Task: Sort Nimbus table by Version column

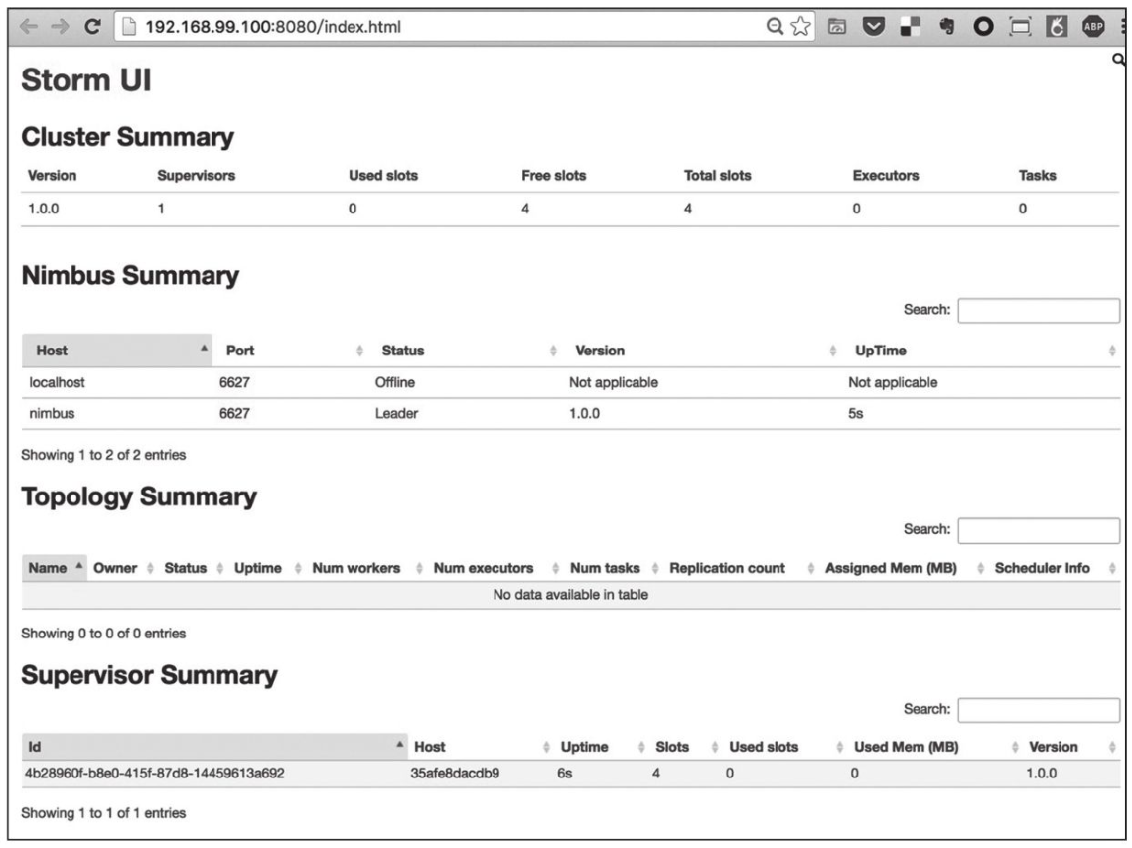Action: 702,351
